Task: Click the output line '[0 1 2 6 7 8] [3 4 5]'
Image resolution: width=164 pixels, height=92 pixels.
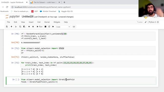Action: (x=32, y=72)
